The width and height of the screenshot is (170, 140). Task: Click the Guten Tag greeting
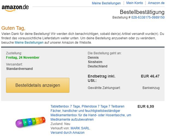click(x=13, y=28)
